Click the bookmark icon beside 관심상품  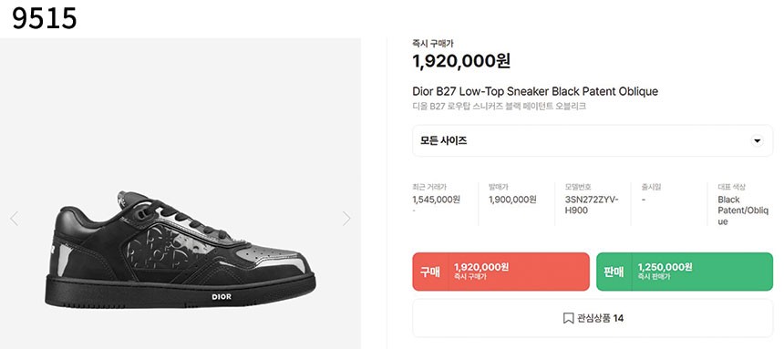568,318
